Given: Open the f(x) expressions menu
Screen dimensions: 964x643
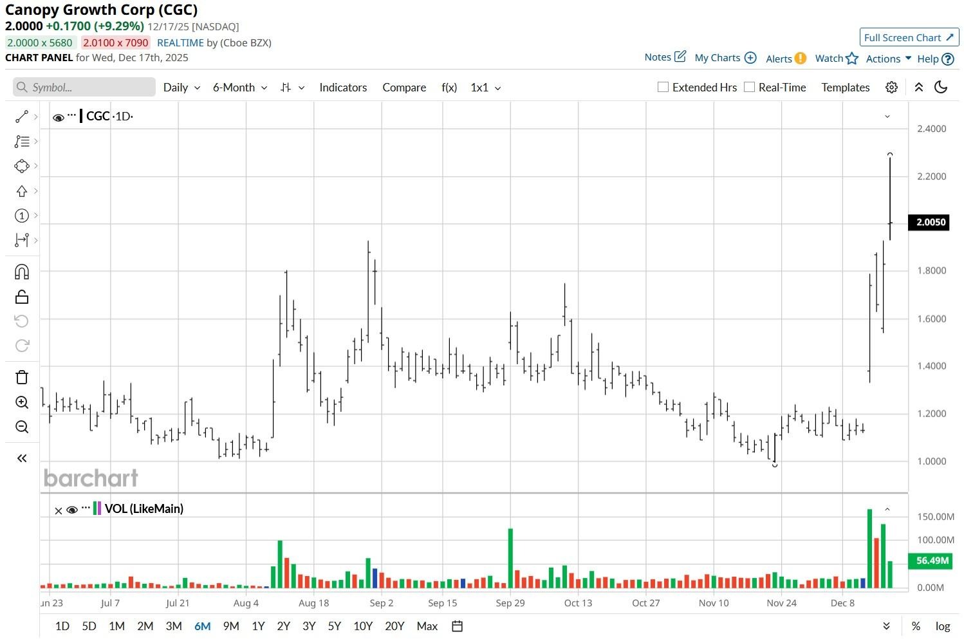Looking at the screenshot, I should tap(449, 88).
